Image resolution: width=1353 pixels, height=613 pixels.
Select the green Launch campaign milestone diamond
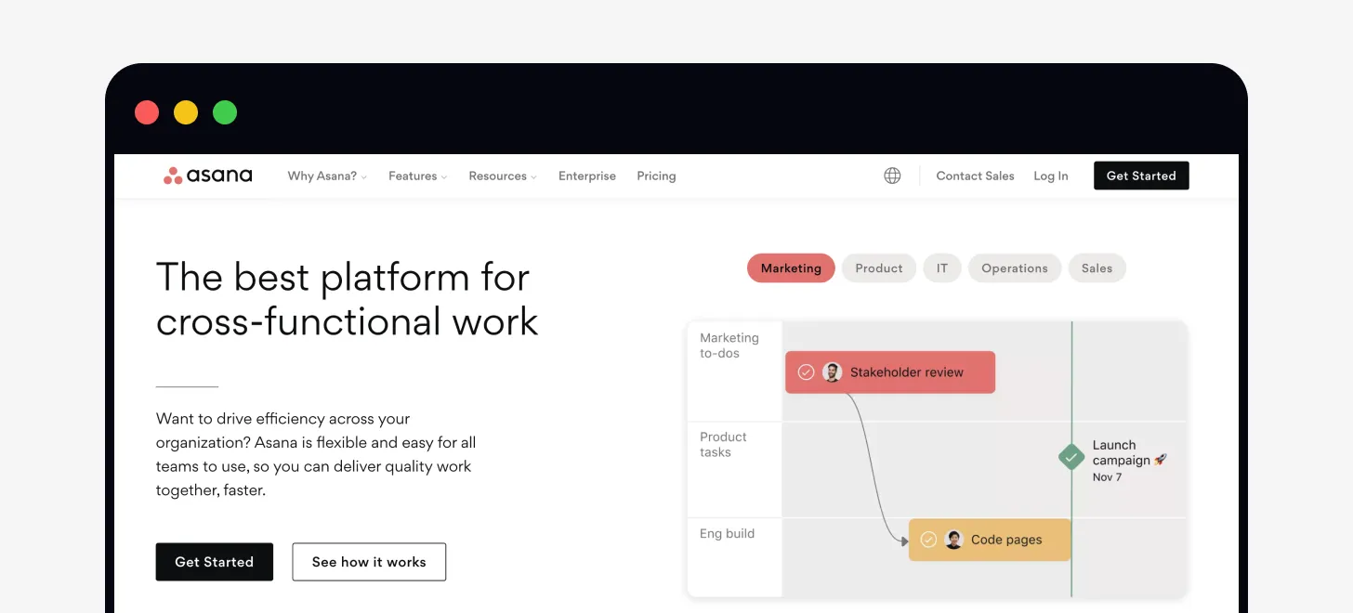1071,457
